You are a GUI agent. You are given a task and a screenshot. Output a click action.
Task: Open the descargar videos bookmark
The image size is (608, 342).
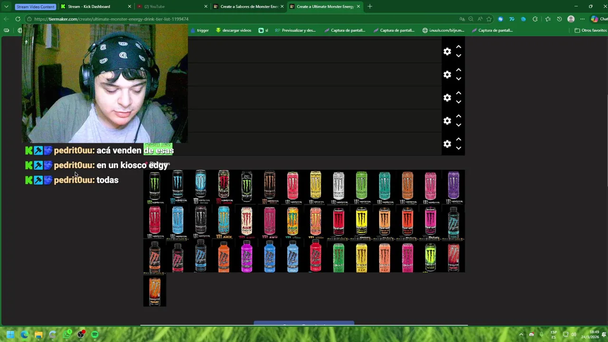point(233,30)
